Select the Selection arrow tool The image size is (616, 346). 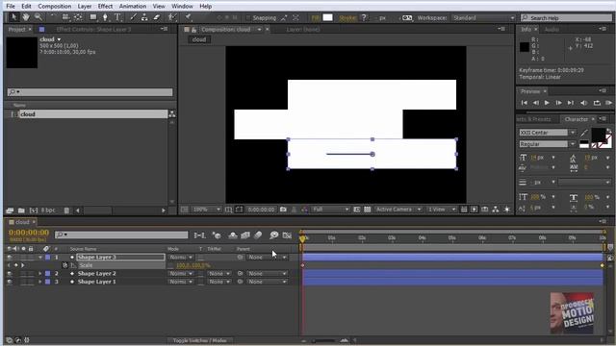pyautogui.click(x=13, y=17)
